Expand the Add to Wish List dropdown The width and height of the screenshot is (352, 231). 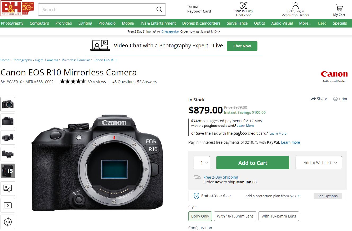(319, 163)
